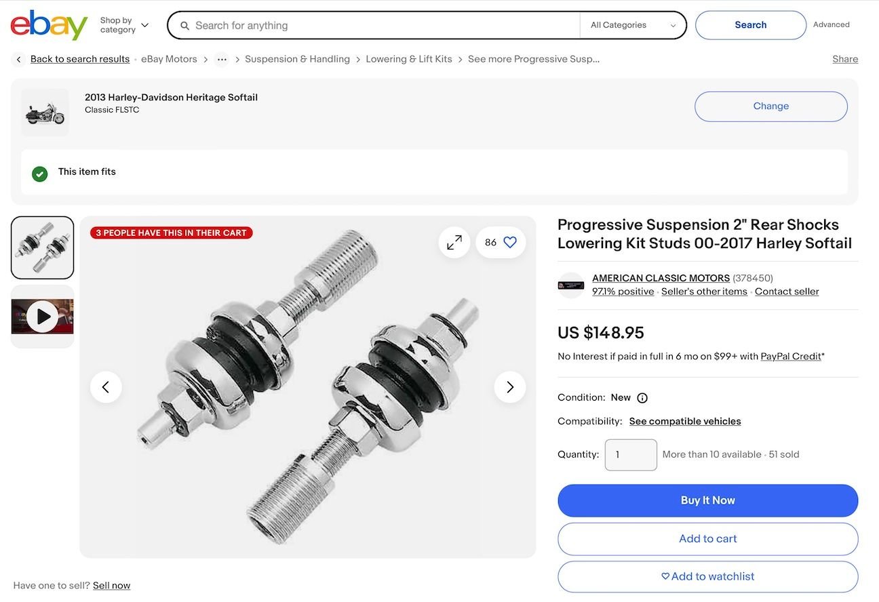Expand the breadcrumb ellipsis menu
The image size is (879, 602).
(222, 60)
